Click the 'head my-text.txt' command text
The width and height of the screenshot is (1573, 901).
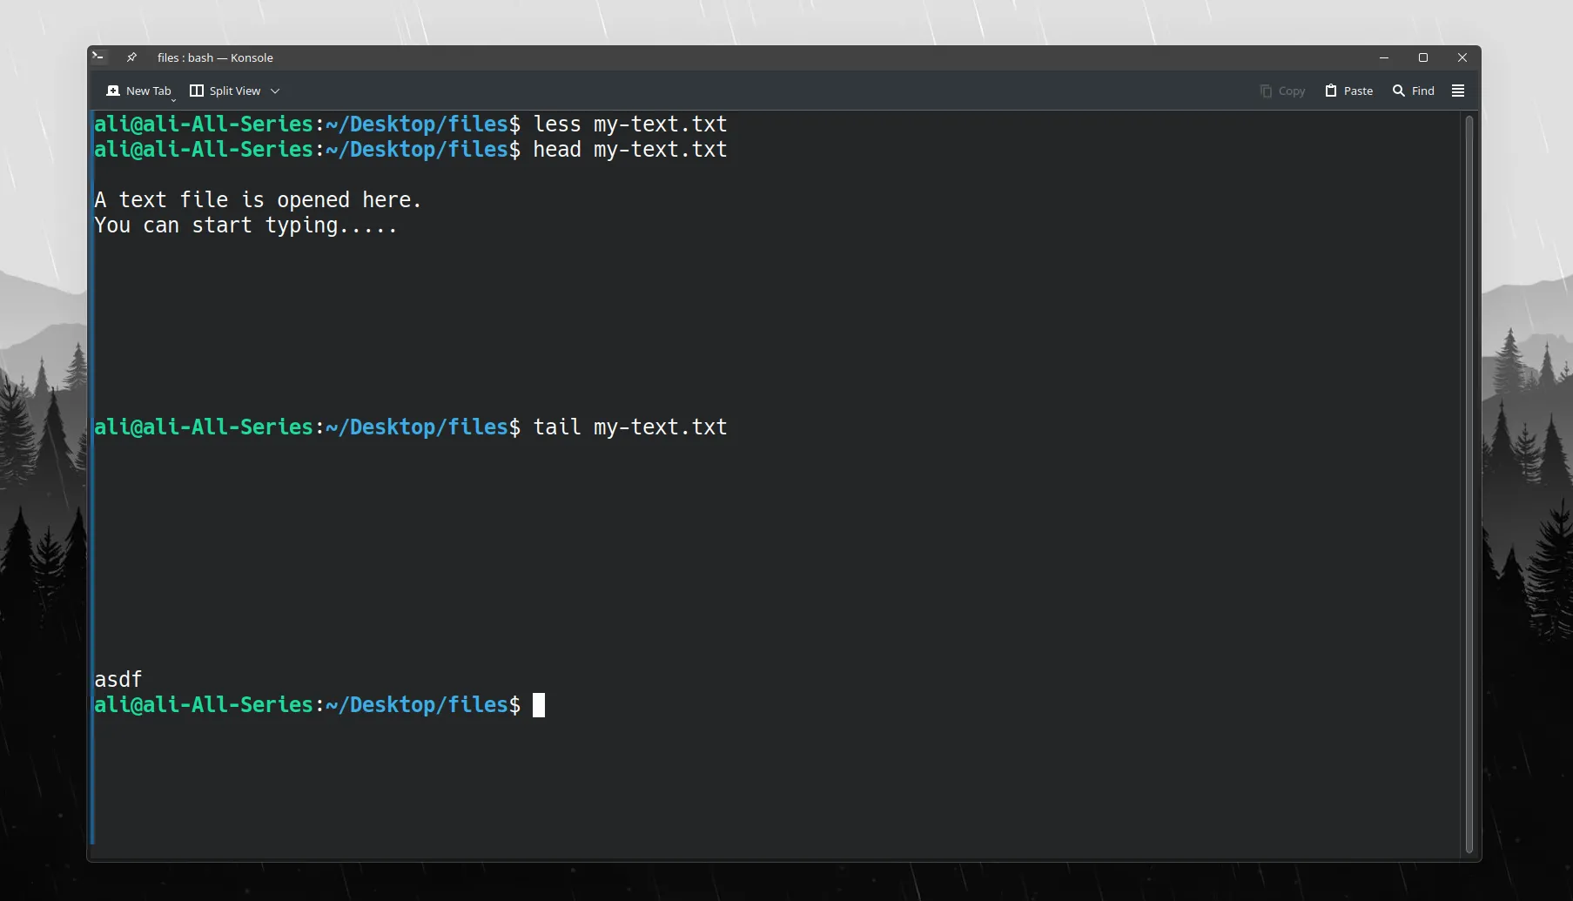pyautogui.click(x=629, y=150)
